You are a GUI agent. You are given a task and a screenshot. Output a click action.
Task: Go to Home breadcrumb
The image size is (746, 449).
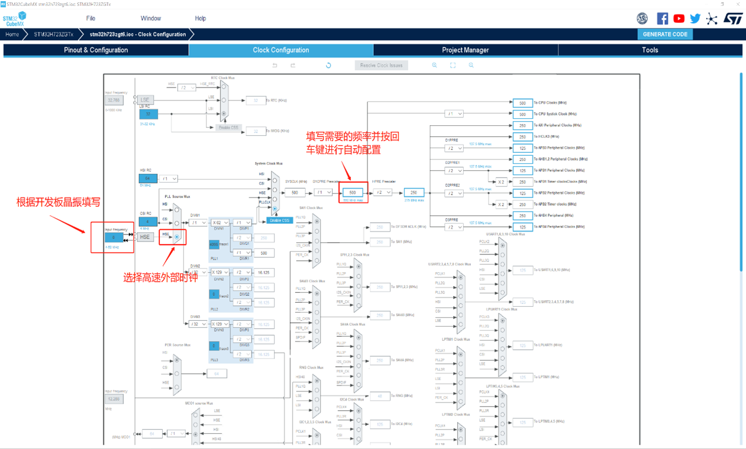coord(12,34)
